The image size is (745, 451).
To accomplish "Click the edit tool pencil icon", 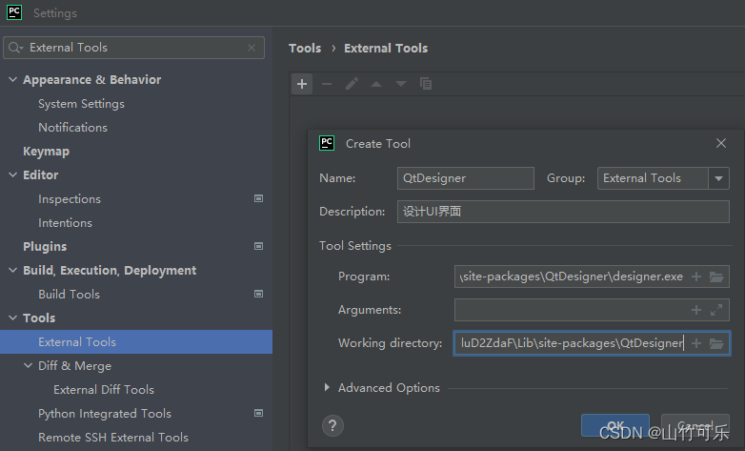I will (x=352, y=84).
